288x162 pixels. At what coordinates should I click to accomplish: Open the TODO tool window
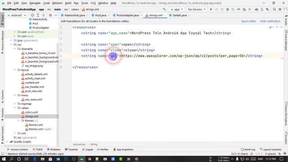[37, 149]
